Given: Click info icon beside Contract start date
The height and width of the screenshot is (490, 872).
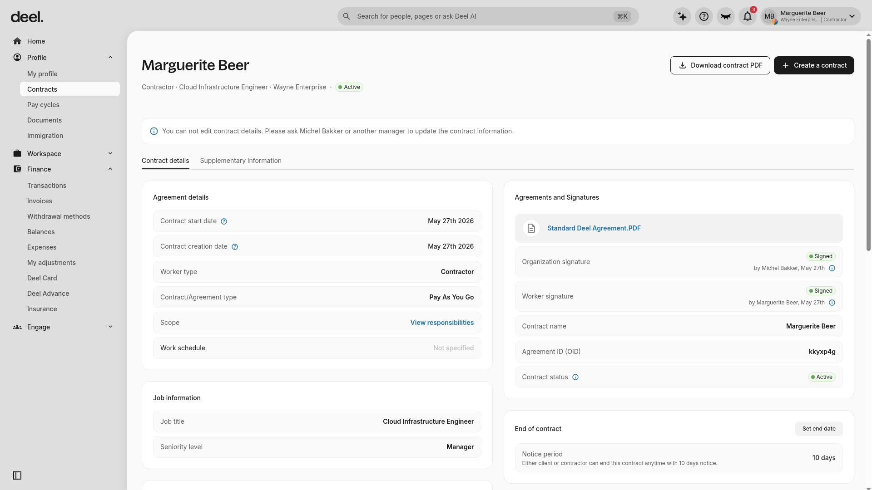Looking at the screenshot, I should (x=224, y=221).
